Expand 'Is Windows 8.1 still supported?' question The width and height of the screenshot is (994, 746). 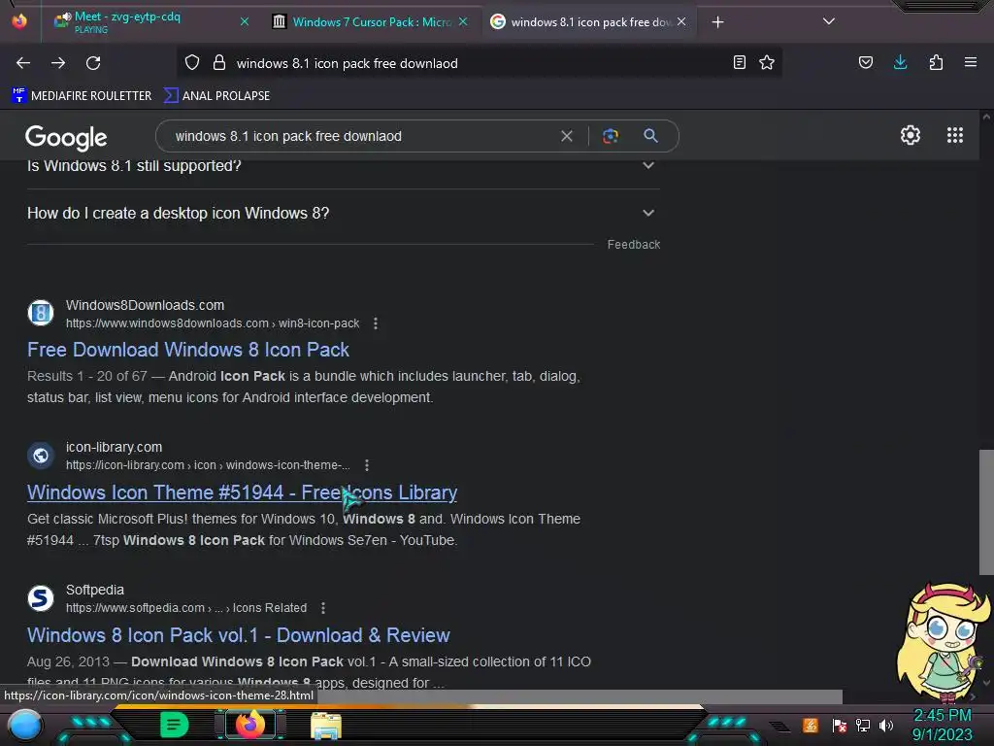point(343,165)
